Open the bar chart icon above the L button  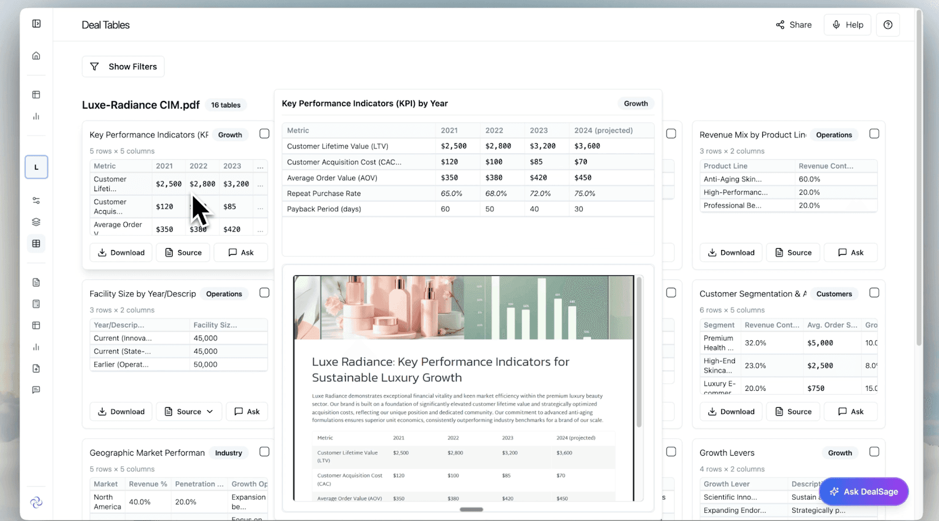click(36, 116)
